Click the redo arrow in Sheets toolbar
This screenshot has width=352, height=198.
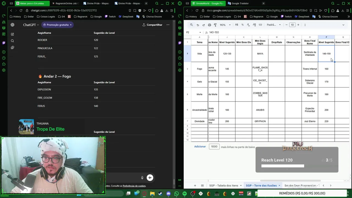tap(204, 25)
